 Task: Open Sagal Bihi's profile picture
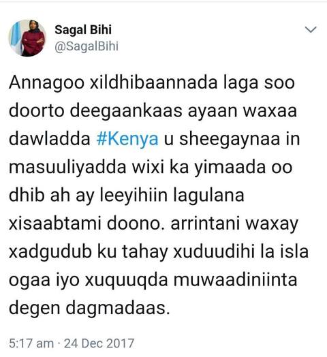click(27, 38)
